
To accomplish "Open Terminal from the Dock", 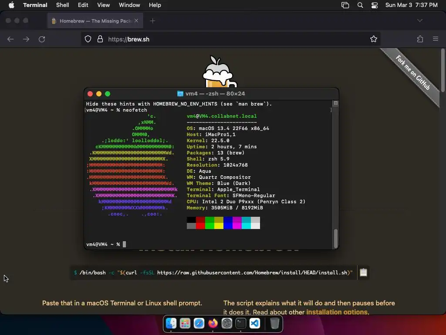I will [241, 323].
